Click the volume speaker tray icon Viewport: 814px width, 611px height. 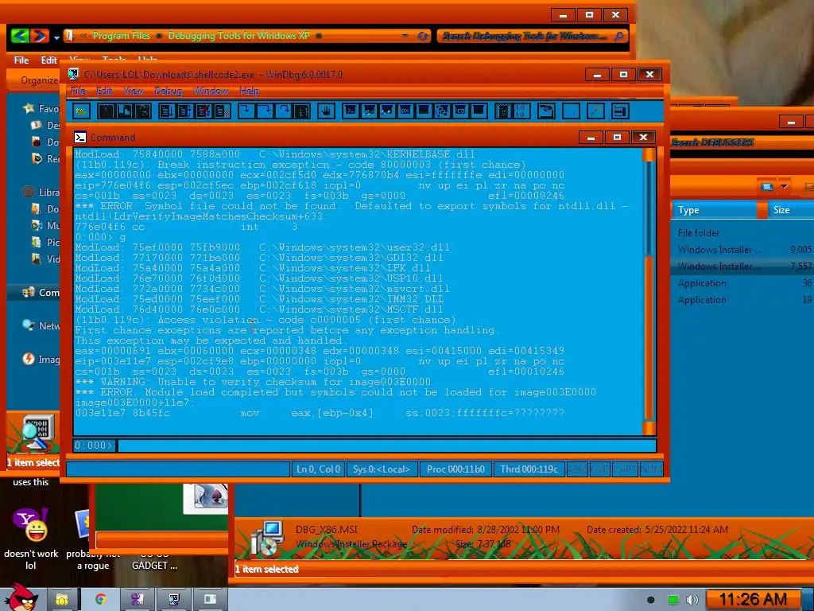click(692, 600)
